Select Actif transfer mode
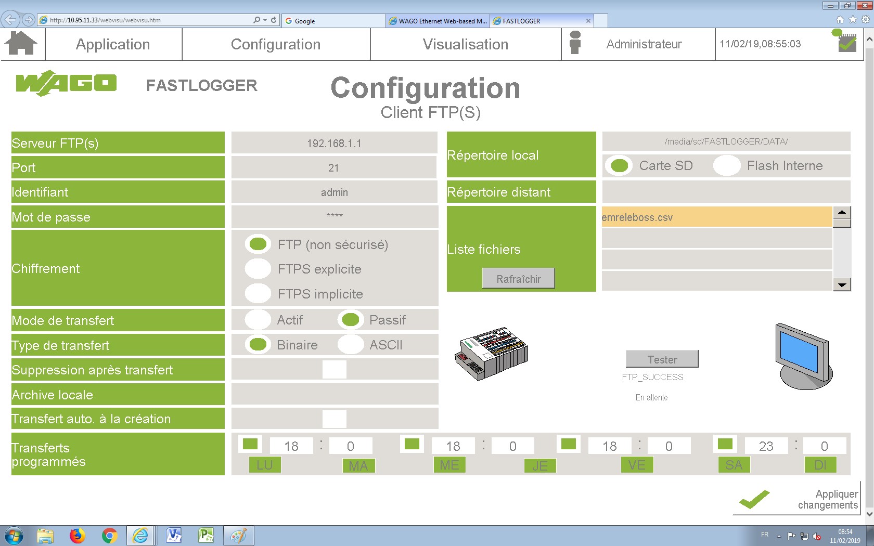This screenshot has width=874, height=546. (258, 320)
